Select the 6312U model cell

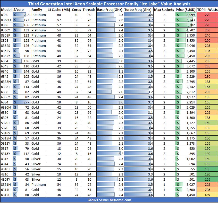(x=6, y=195)
